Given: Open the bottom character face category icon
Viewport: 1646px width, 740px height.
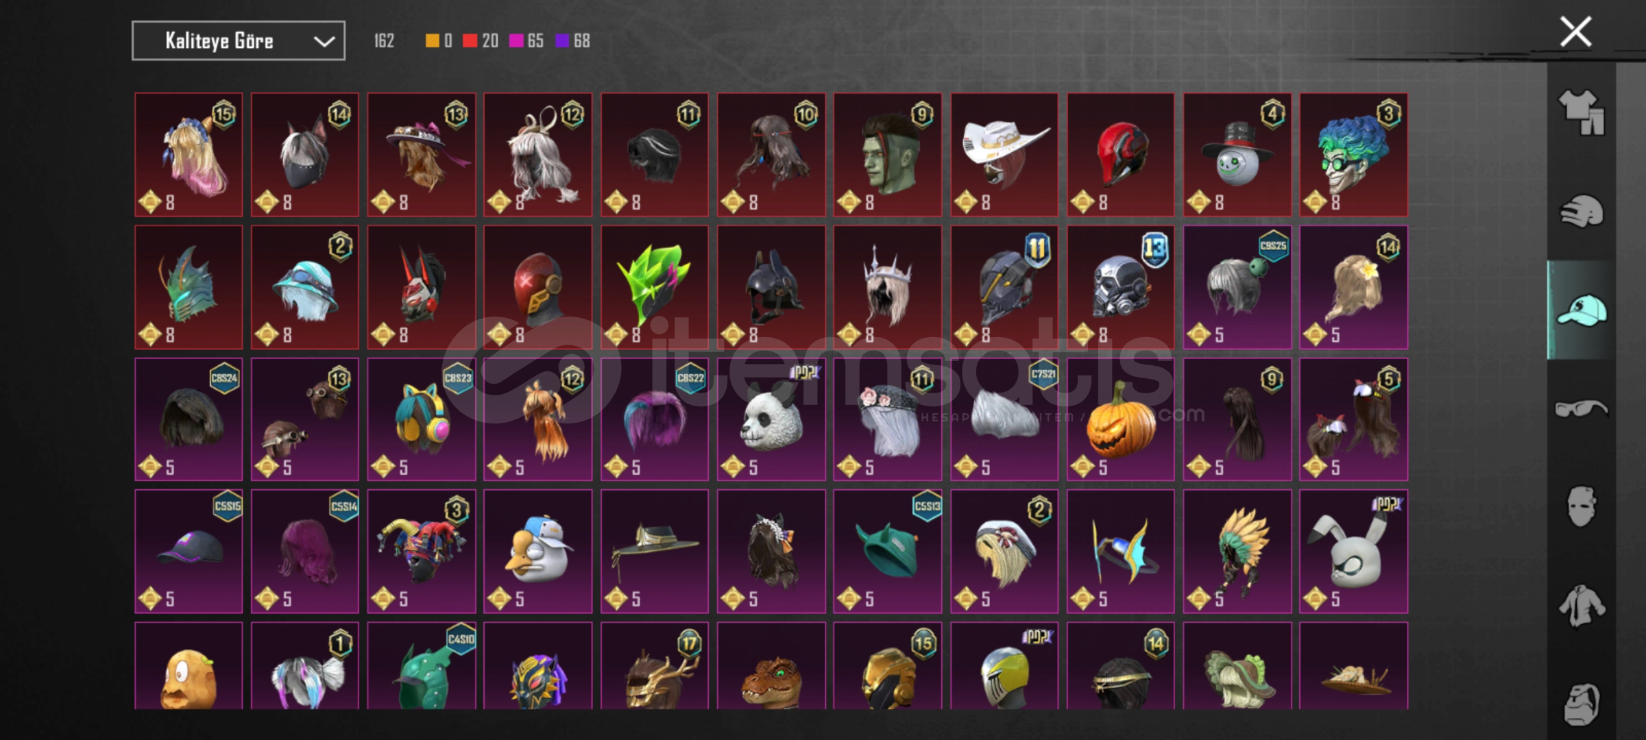Looking at the screenshot, I should (x=1582, y=703).
